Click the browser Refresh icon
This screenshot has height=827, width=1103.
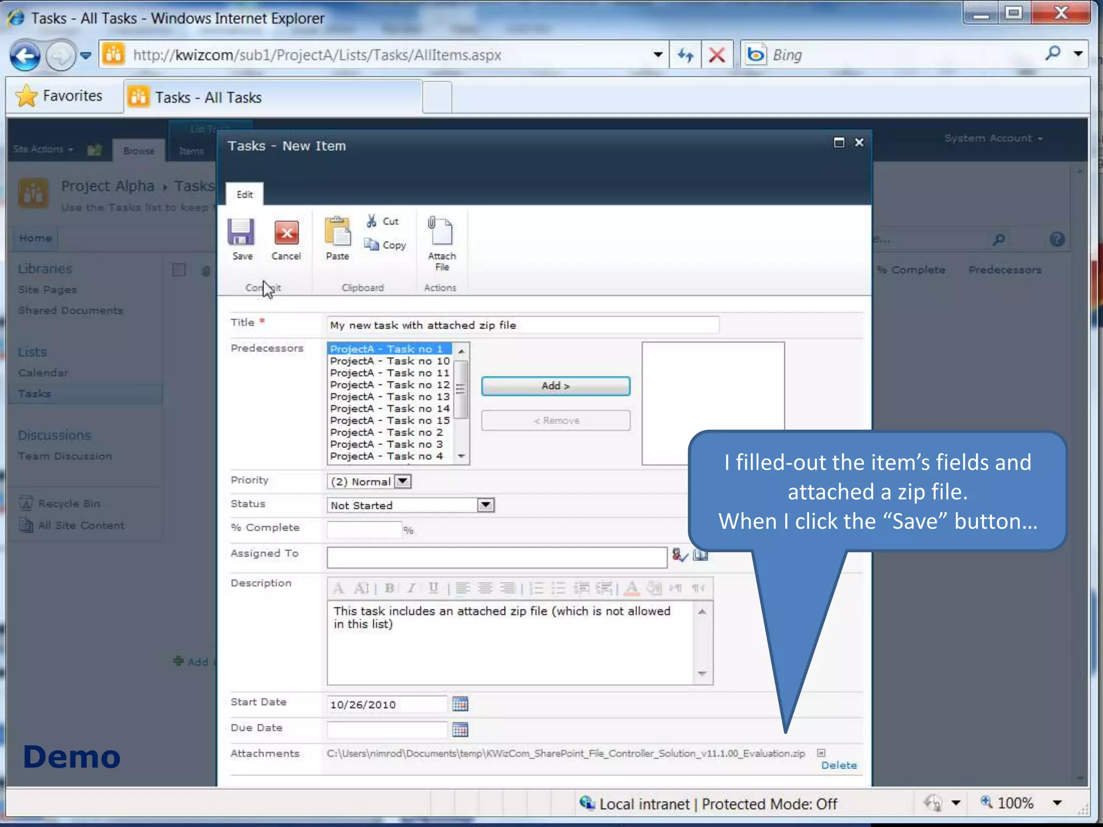click(685, 55)
